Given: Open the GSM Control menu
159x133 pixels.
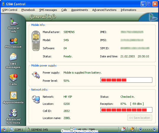Looking at the screenshot, I should tap(10, 10).
